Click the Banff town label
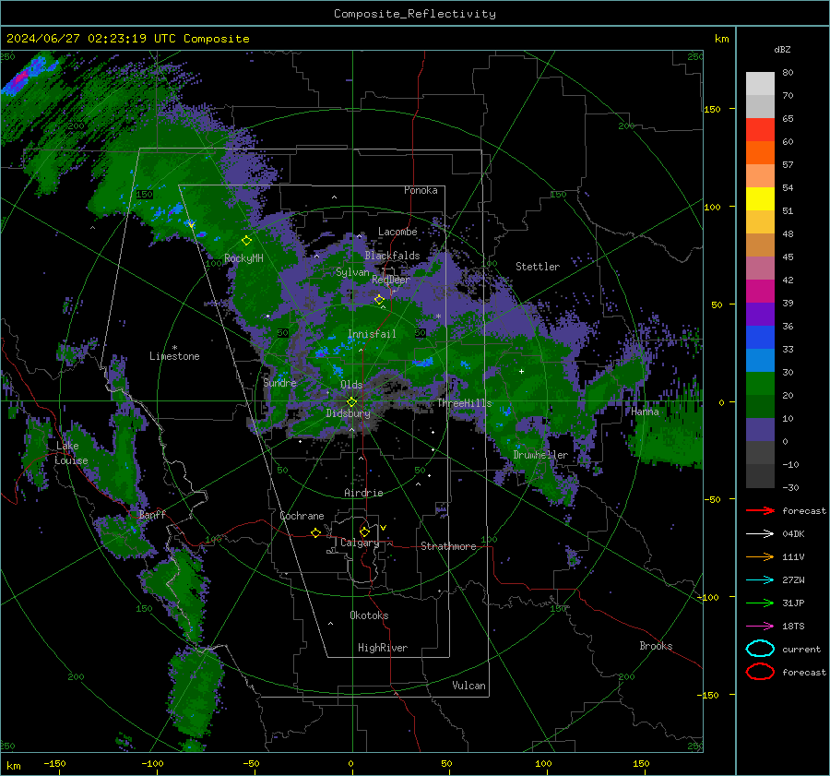 152,514
